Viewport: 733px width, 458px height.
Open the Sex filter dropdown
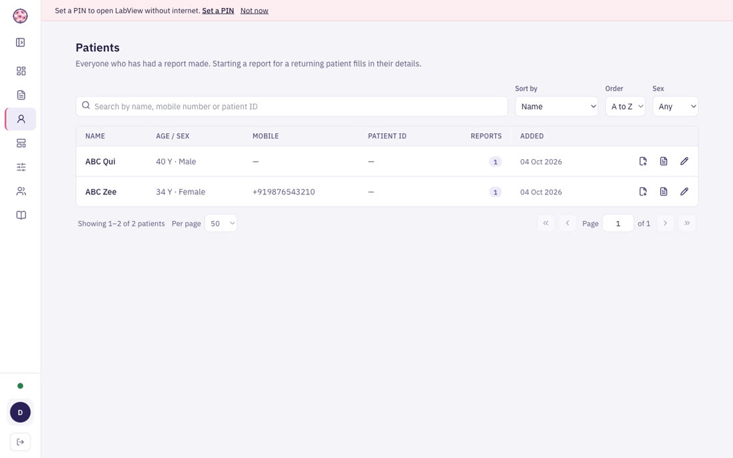tap(676, 107)
